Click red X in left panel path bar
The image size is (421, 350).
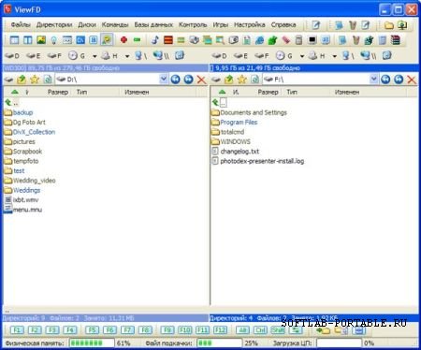pyautogui.click(x=201, y=80)
